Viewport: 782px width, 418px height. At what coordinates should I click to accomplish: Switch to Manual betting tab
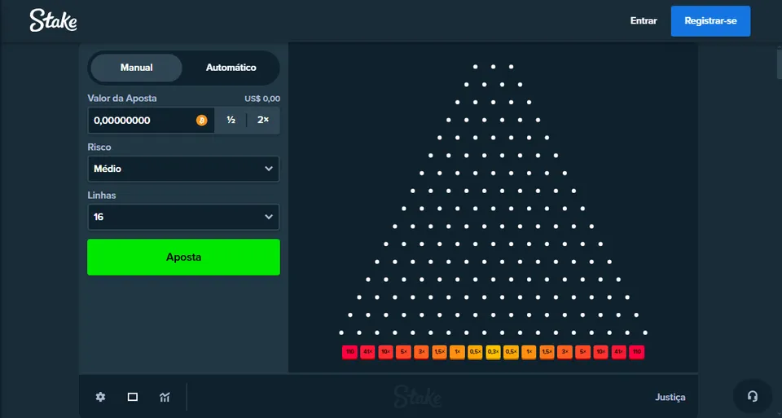[x=136, y=68]
